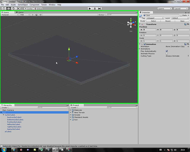Open the Assets menu
This screenshot has width=190, height=152.
coord(13,5)
